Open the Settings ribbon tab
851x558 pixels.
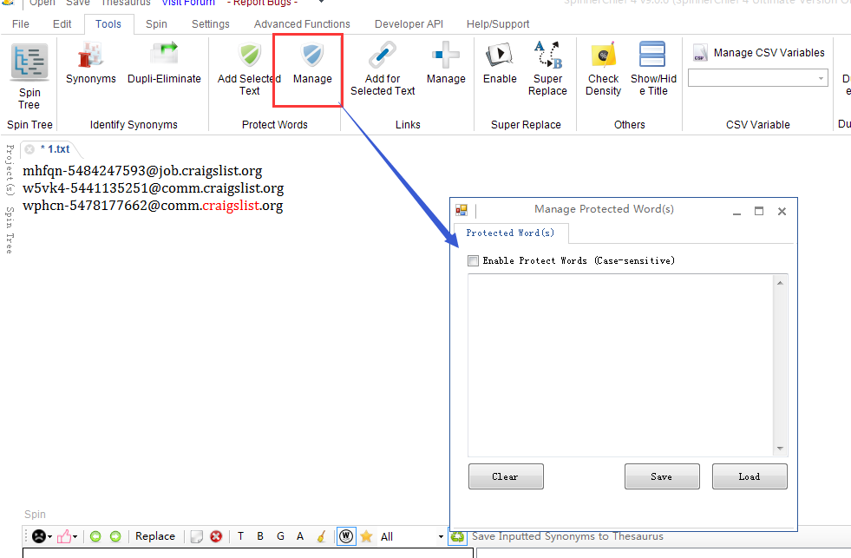click(x=210, y=24)
